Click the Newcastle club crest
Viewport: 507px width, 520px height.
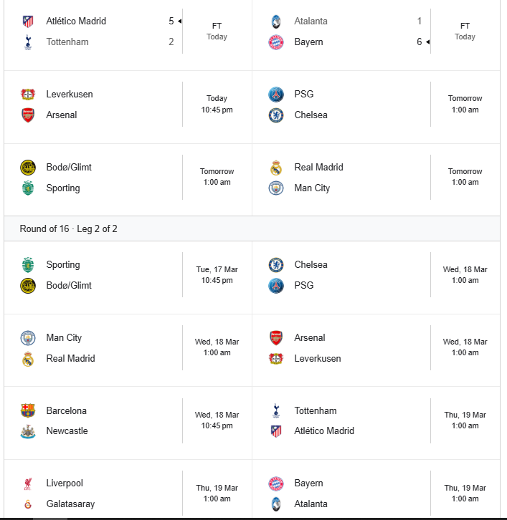click(x=28, y=431)
